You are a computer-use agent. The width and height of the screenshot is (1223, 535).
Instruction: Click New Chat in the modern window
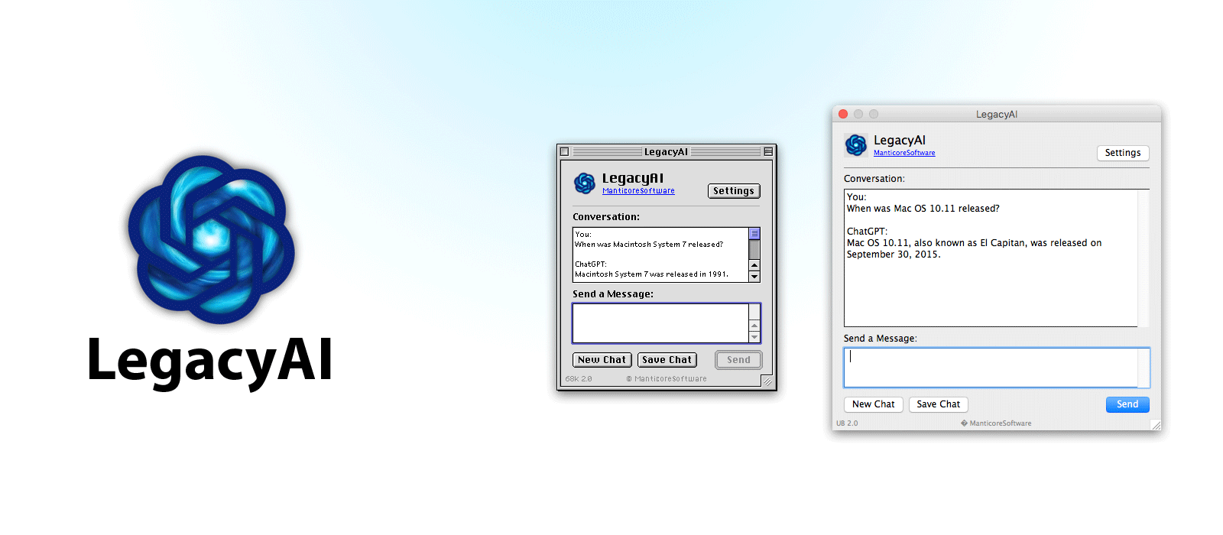pyautogui.click(x=873, y=404)
